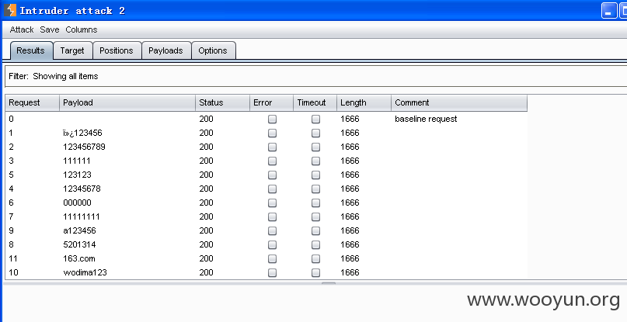The image size is (627, 322).
Task: Select the payload '11111111' row
Action: click(x=266, y=217)
